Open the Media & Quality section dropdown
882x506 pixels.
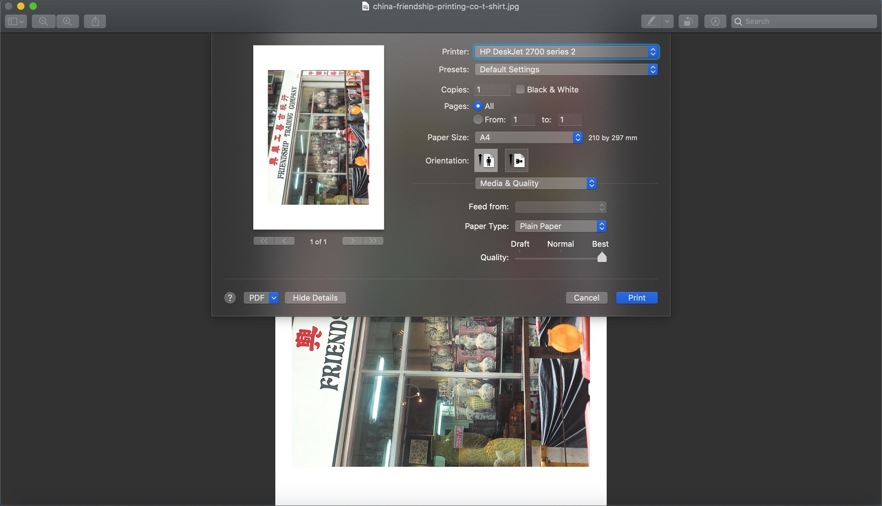(536, 183)
